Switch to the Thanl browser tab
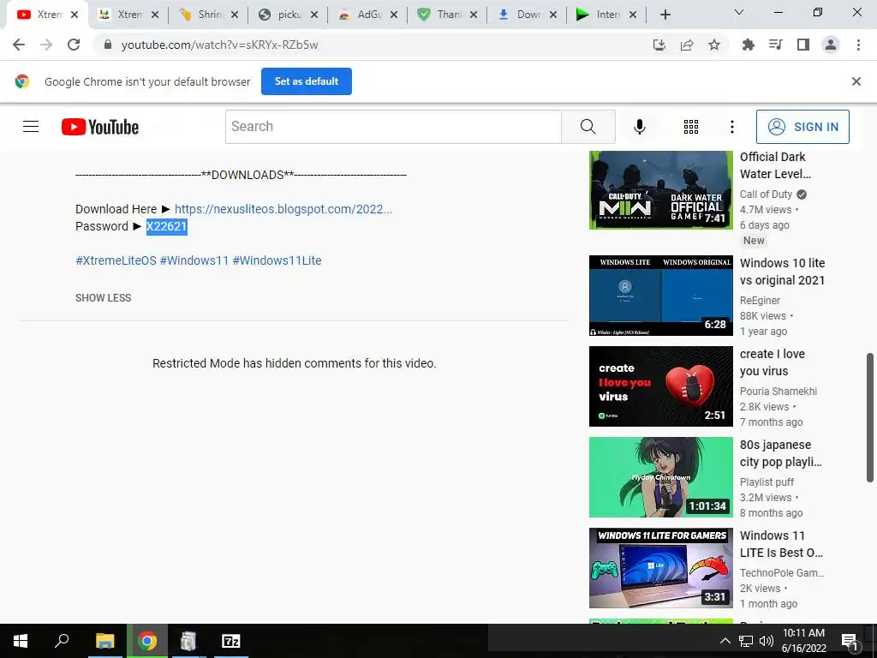877x658 pixels. [447, 15]
